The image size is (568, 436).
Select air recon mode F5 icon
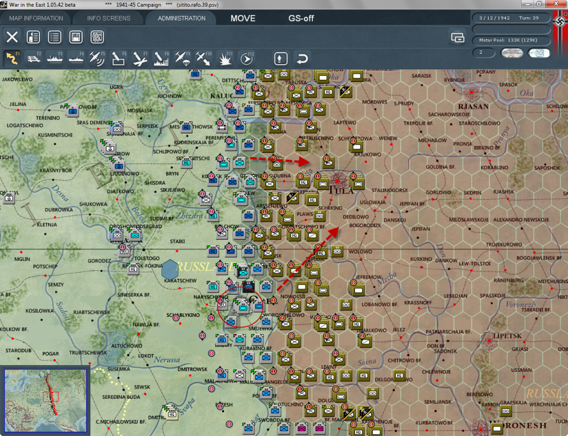[97, 58]
